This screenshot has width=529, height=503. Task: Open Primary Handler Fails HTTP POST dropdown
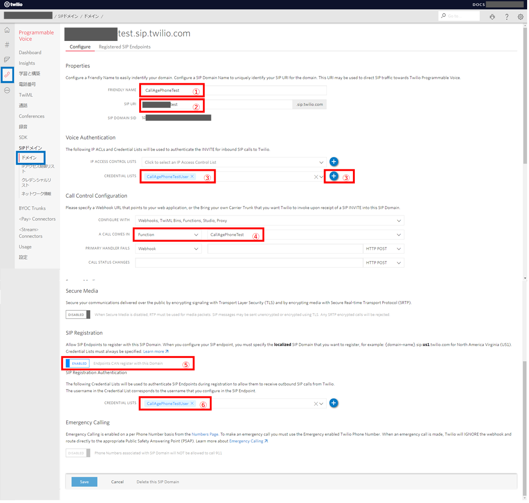point(384,249)
